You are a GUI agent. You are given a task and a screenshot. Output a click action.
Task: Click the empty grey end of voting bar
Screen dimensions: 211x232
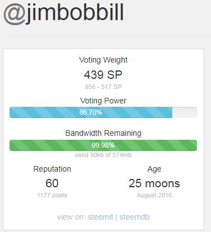(185, 112)
